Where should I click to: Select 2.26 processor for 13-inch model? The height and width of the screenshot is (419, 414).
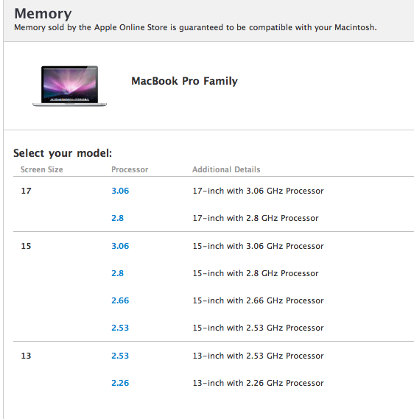click(x=120, y=383)
